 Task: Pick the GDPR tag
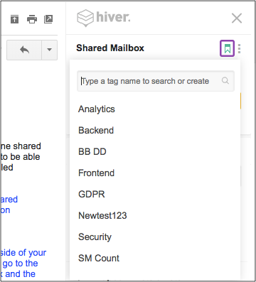(x=92, y=195)
